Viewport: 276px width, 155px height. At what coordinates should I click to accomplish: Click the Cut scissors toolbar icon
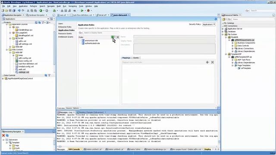click(x=28, y=11)
